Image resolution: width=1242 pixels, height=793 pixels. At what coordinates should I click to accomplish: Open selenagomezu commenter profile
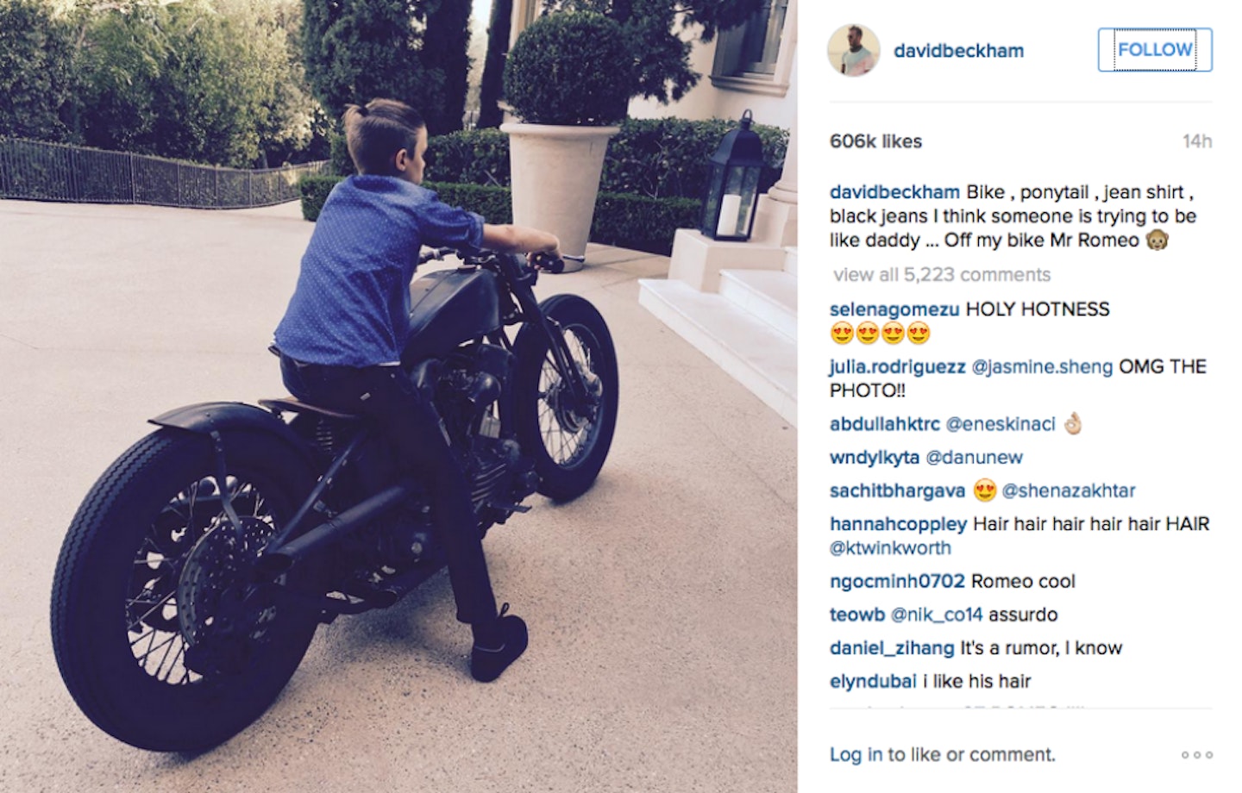[x=894, y=309]
